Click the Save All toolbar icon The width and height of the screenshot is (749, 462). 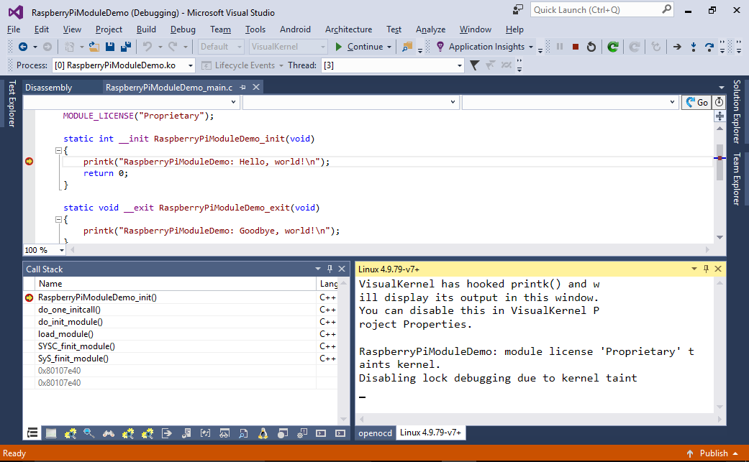126,46
